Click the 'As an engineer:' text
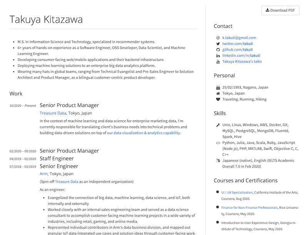308x235 pixels. point(52,190)
